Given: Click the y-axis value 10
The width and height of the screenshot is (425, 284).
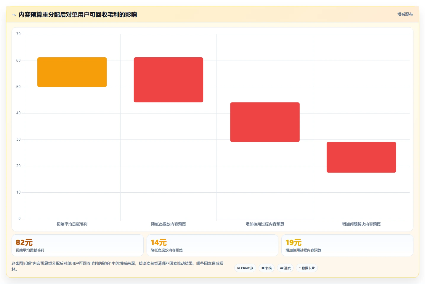Looking at the screenshot, I should click(x=18, y=192).
